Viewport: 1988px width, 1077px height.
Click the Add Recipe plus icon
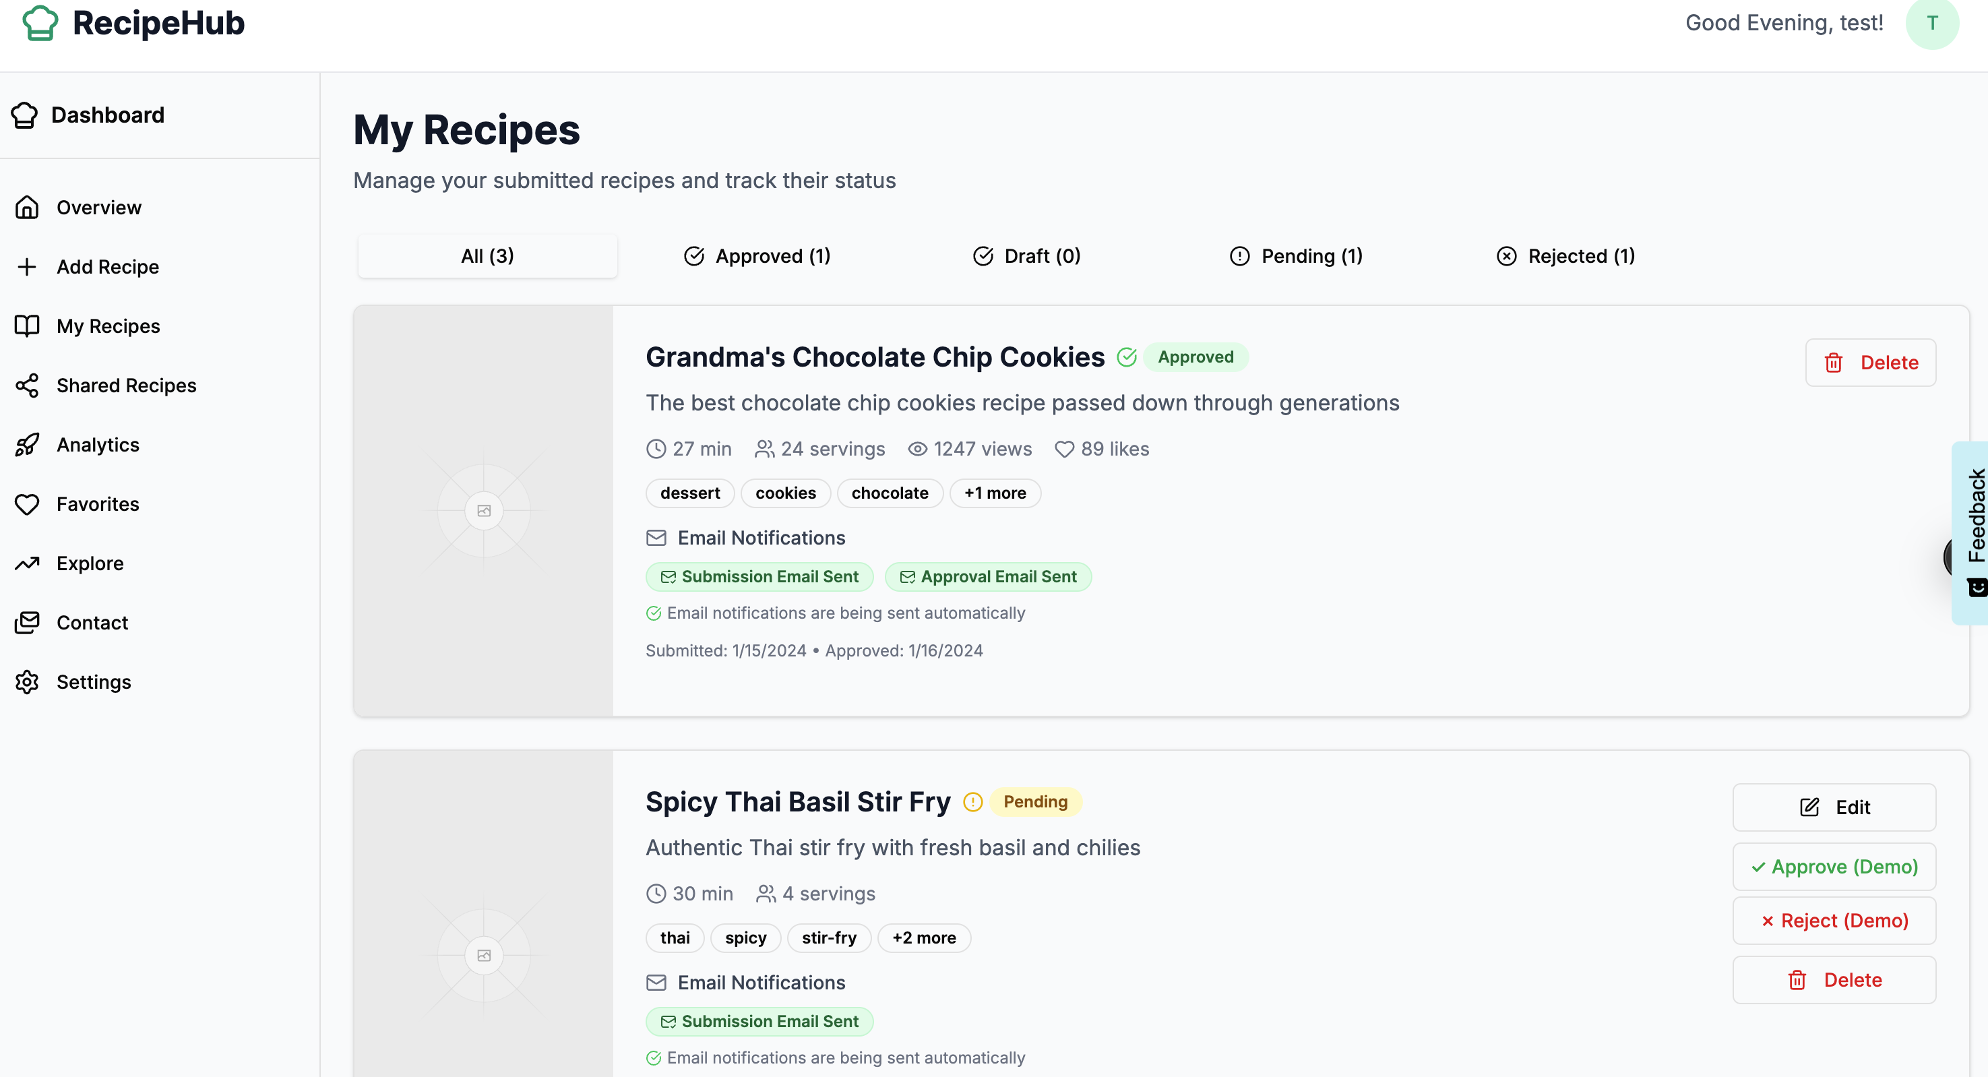(x=27, y=267)
